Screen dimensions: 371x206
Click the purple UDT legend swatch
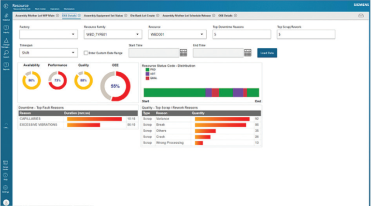click(x=147, y=73)
